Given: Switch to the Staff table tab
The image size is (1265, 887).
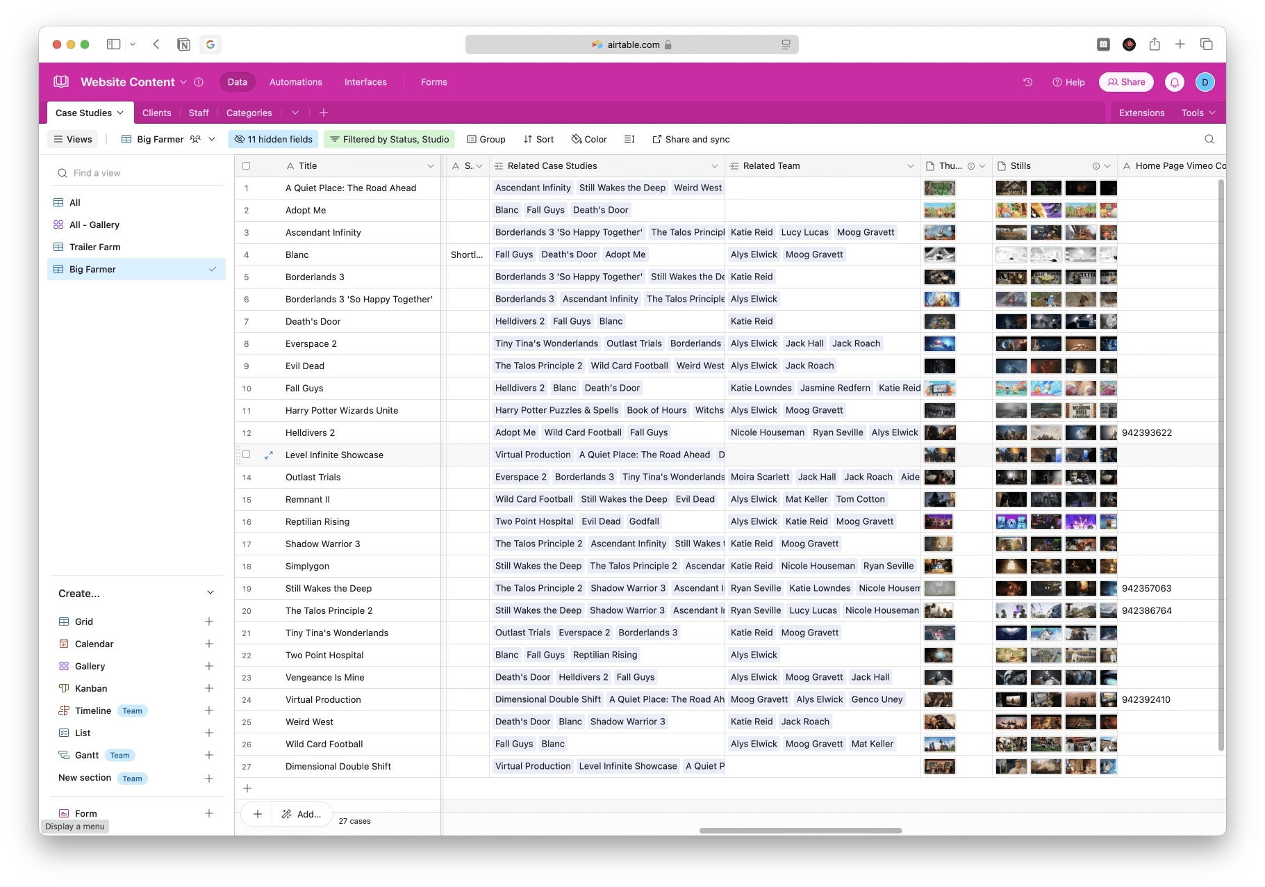Looking at the screenshot, I should pos(199,113).
